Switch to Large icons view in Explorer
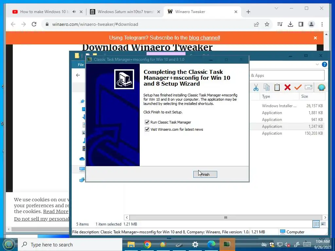 click(324, 224)
